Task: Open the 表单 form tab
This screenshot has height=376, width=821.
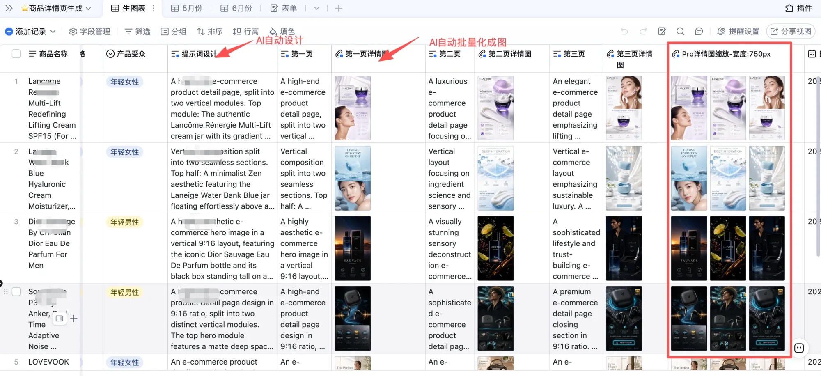Action: coord(284,8)
